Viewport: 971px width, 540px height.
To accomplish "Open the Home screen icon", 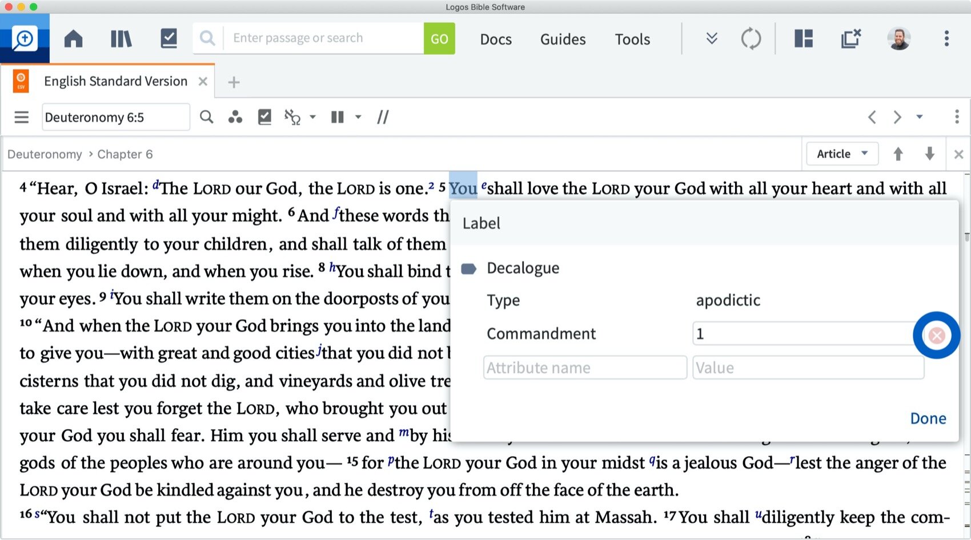I will pos(73,38).
